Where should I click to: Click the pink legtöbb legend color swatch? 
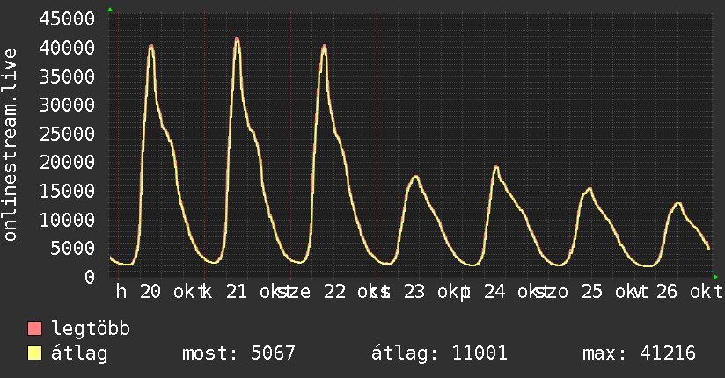coord(34,329)
